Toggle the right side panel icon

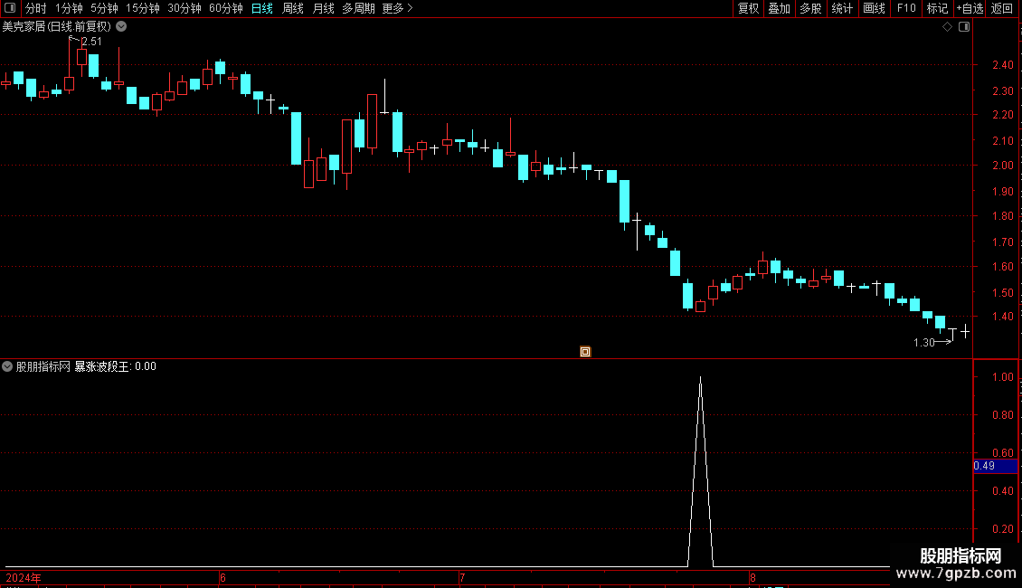pyautogui.click(x=964, y=27)
